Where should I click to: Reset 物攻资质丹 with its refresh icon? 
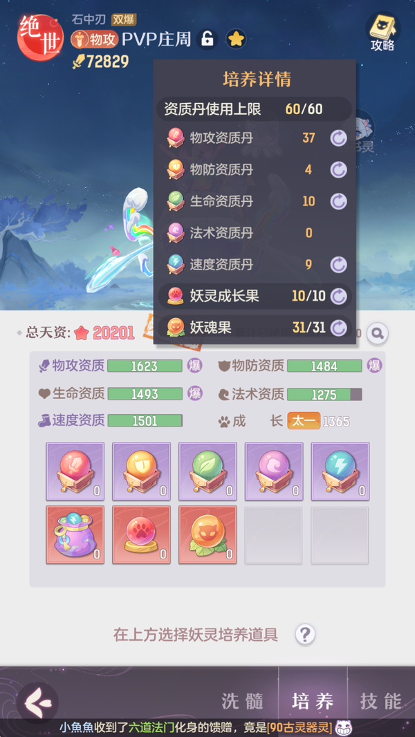[338, 138]
